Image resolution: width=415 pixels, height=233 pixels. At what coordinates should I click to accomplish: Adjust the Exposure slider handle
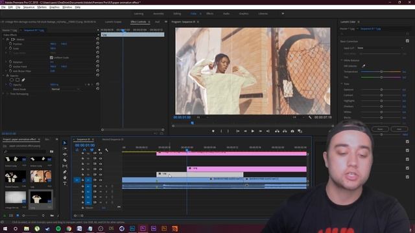(x=381, y=89)
